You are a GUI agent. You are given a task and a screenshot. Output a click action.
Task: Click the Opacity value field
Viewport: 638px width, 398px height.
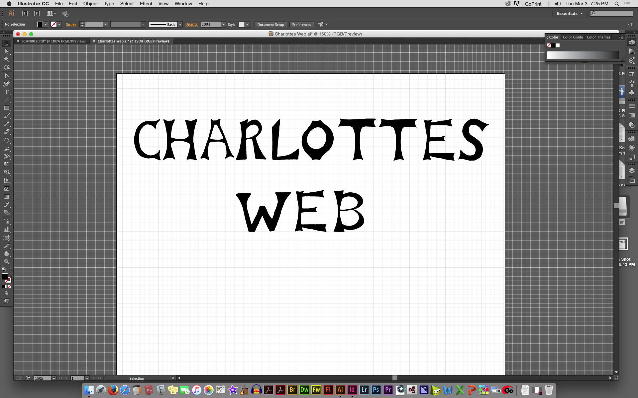tap(210, 25)
